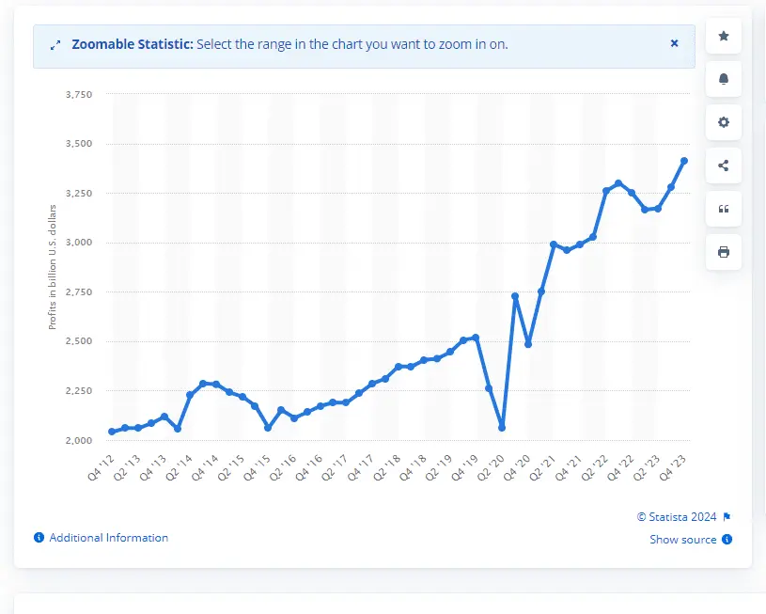Image resolution: width=766 pixels, height=614 pixels.
Task: Click the info icon beside Show source
Action: coord(727,540)
